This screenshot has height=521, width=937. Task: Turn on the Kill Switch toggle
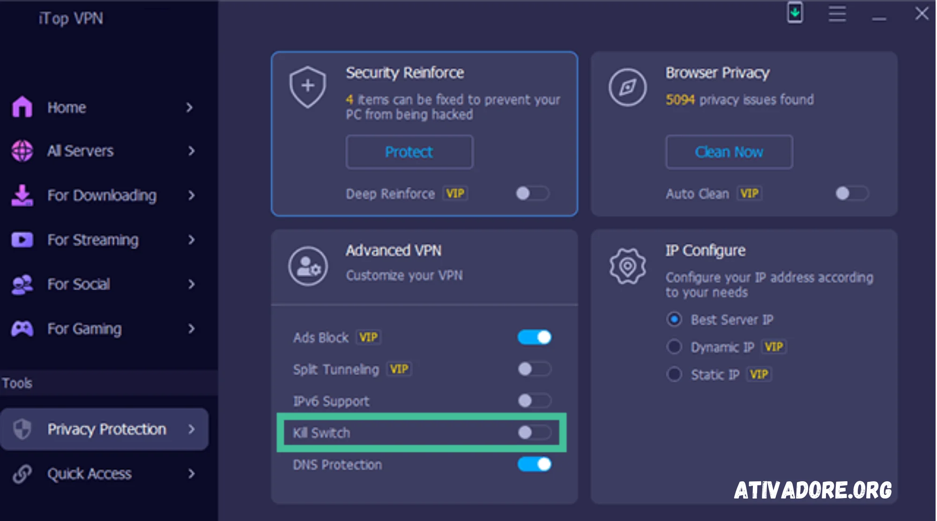[x=535, y=433]
